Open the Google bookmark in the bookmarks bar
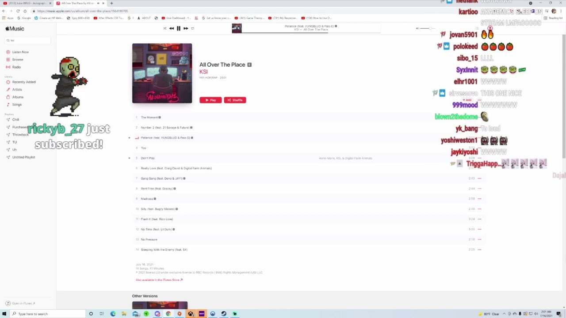This screenshot has width=566, height=318. (x=24, y=18)
